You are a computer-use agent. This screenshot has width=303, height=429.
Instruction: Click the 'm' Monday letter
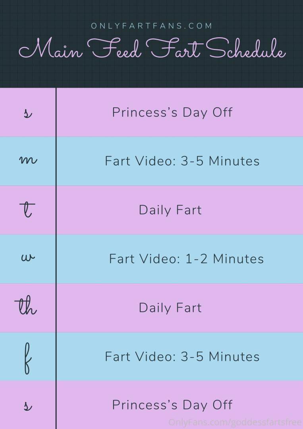click(28, 160)
